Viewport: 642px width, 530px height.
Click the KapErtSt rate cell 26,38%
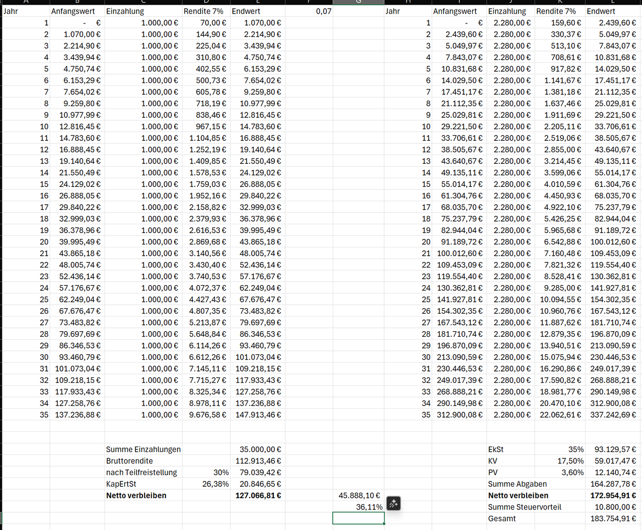(206, 484)
